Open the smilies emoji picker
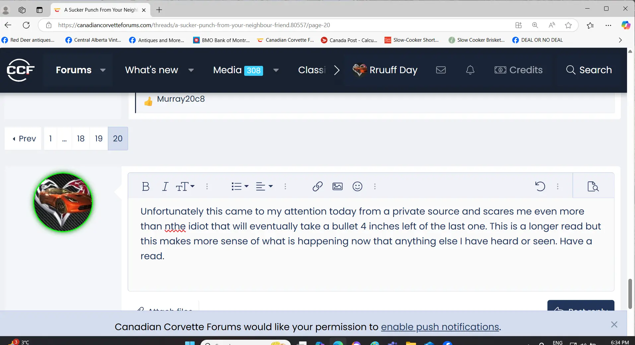The width and height of the screenshot is (635, 345). coord(357,187)
